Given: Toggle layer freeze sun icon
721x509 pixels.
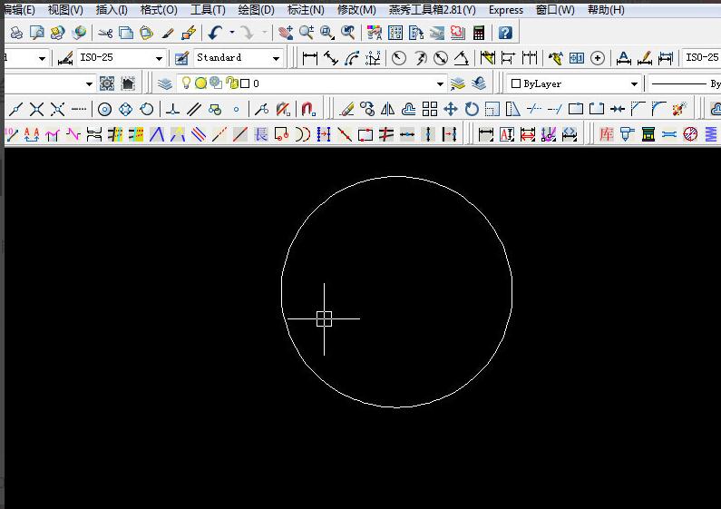Looking at the screenshot, I should click(200, 83).
